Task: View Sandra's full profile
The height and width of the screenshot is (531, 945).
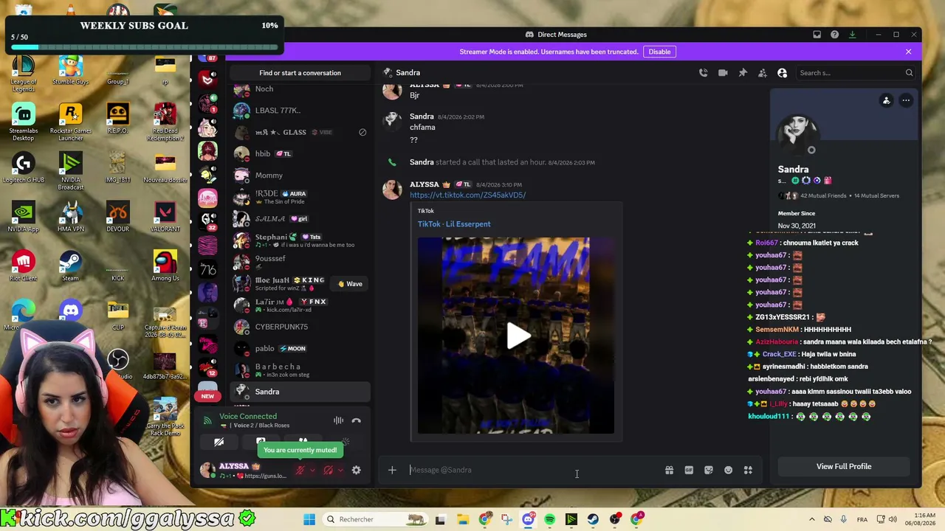Action: (x=844, y=466)
